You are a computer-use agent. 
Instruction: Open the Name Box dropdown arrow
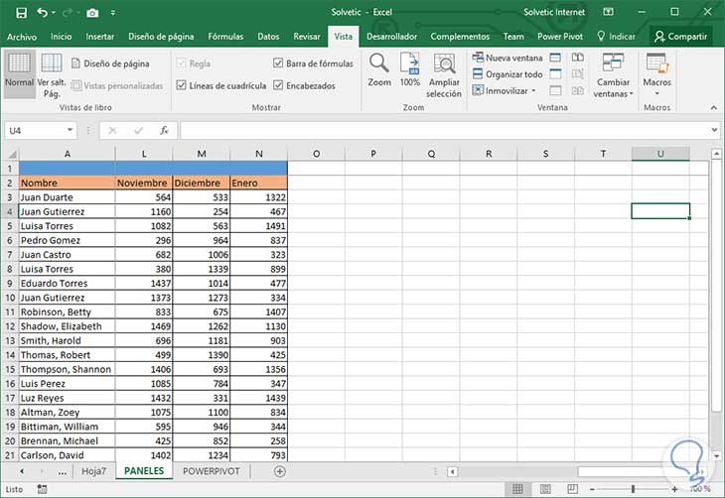[x=70, y=130]
